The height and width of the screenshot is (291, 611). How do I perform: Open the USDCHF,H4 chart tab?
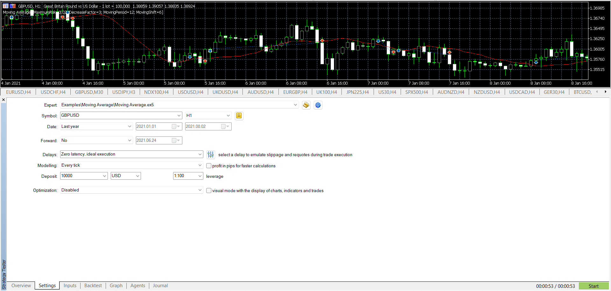[53, 92]
